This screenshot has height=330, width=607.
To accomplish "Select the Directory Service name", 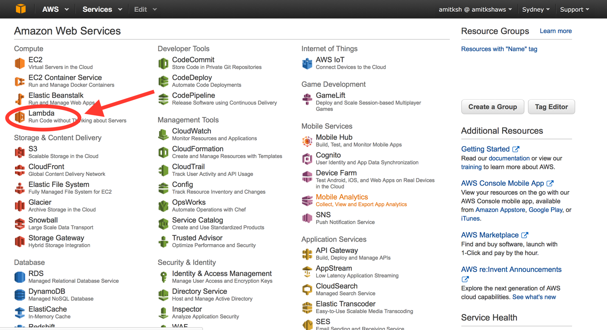I will (x=200, y=291).
